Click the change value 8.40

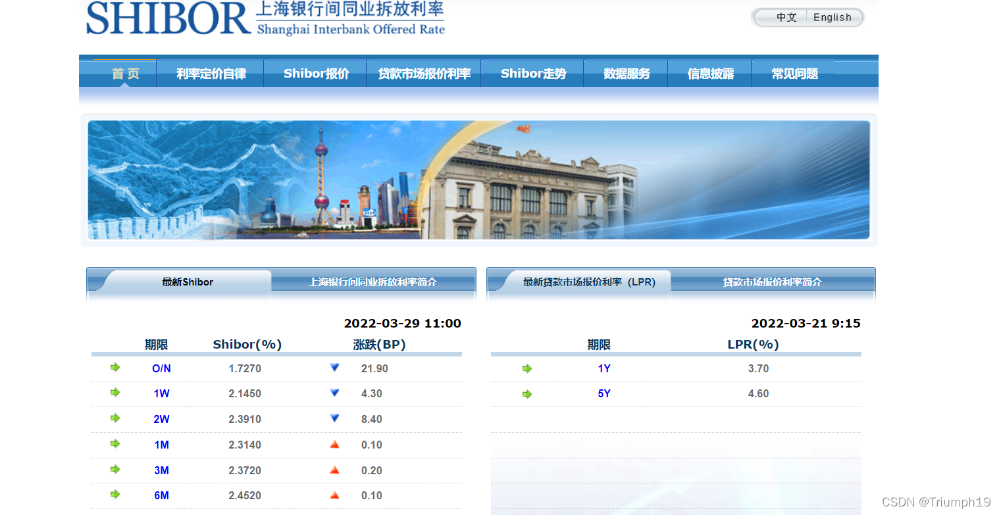[x=372, y=419]
